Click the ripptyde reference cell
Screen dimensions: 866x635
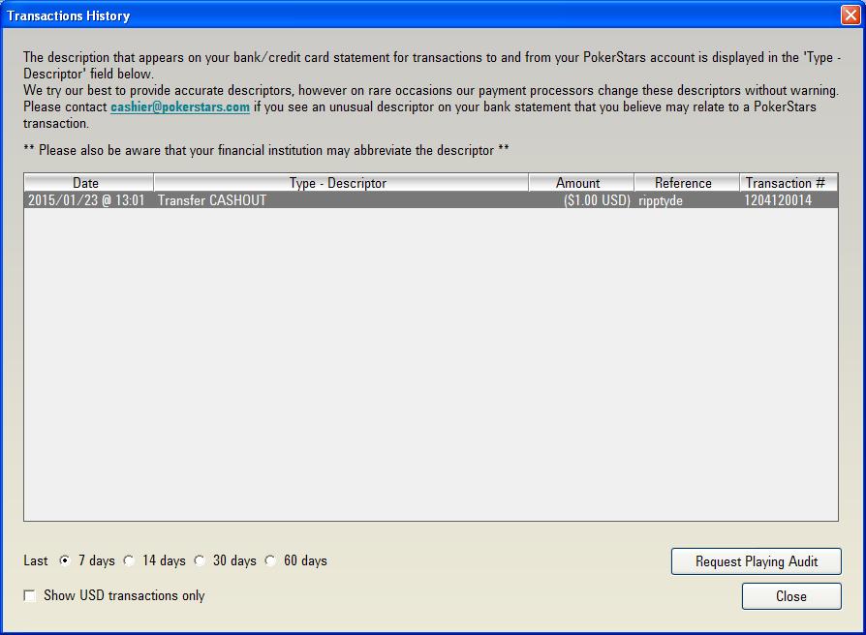[x=661, y=200]
